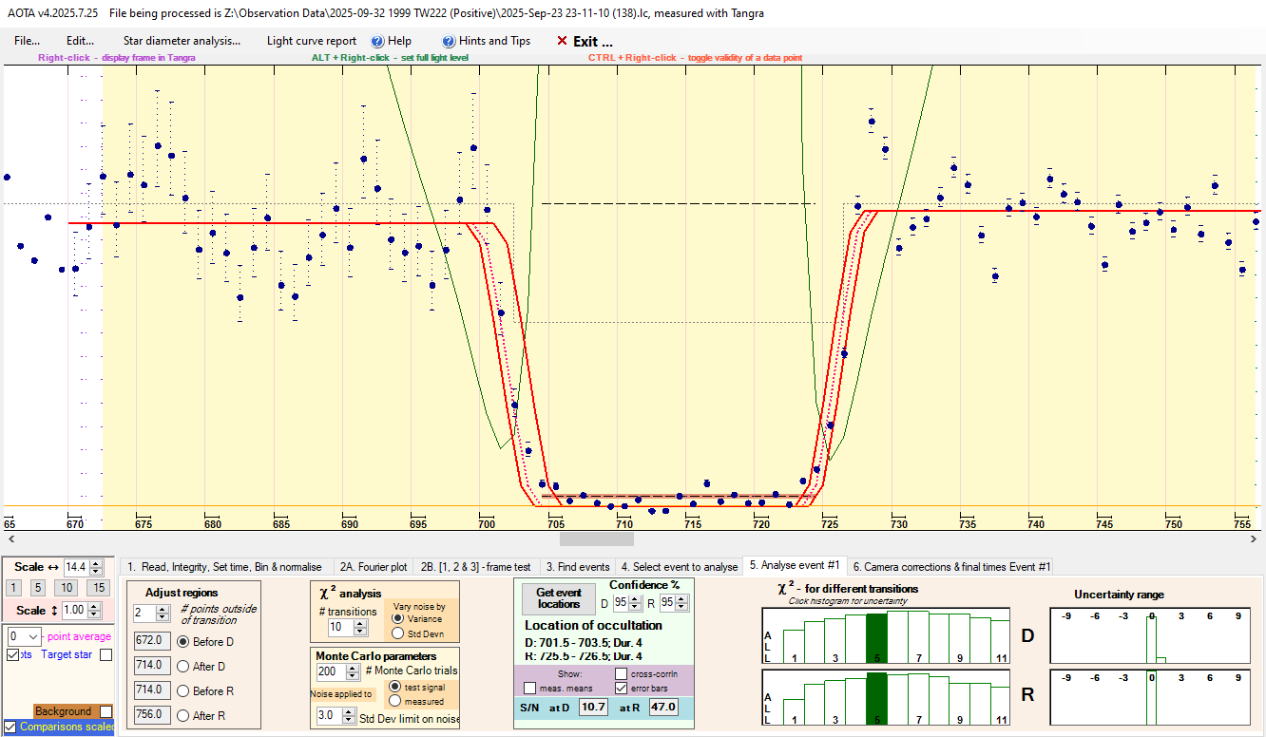Click the red X Exit icon
This screenshot has width=1266, height=737.
point(562,41)
